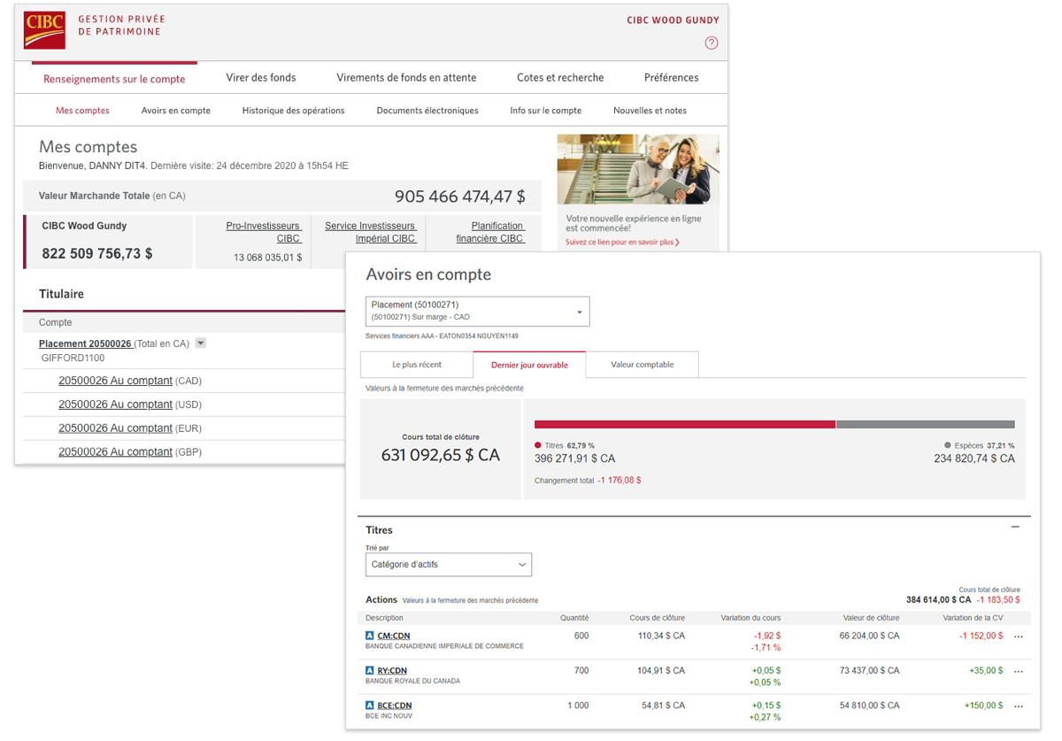
Task: Open Préférences menu
Action: click(672, 78)
